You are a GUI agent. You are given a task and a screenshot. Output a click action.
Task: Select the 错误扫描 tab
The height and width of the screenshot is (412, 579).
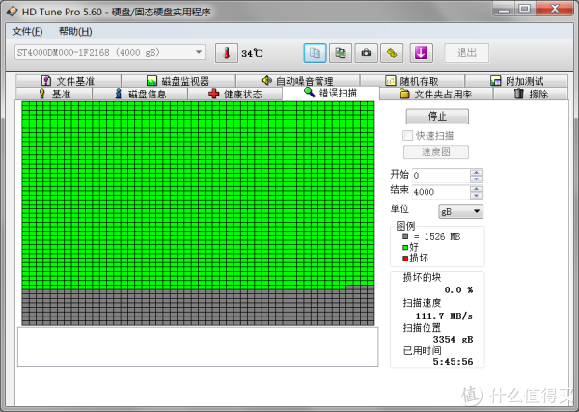(330, 93)
